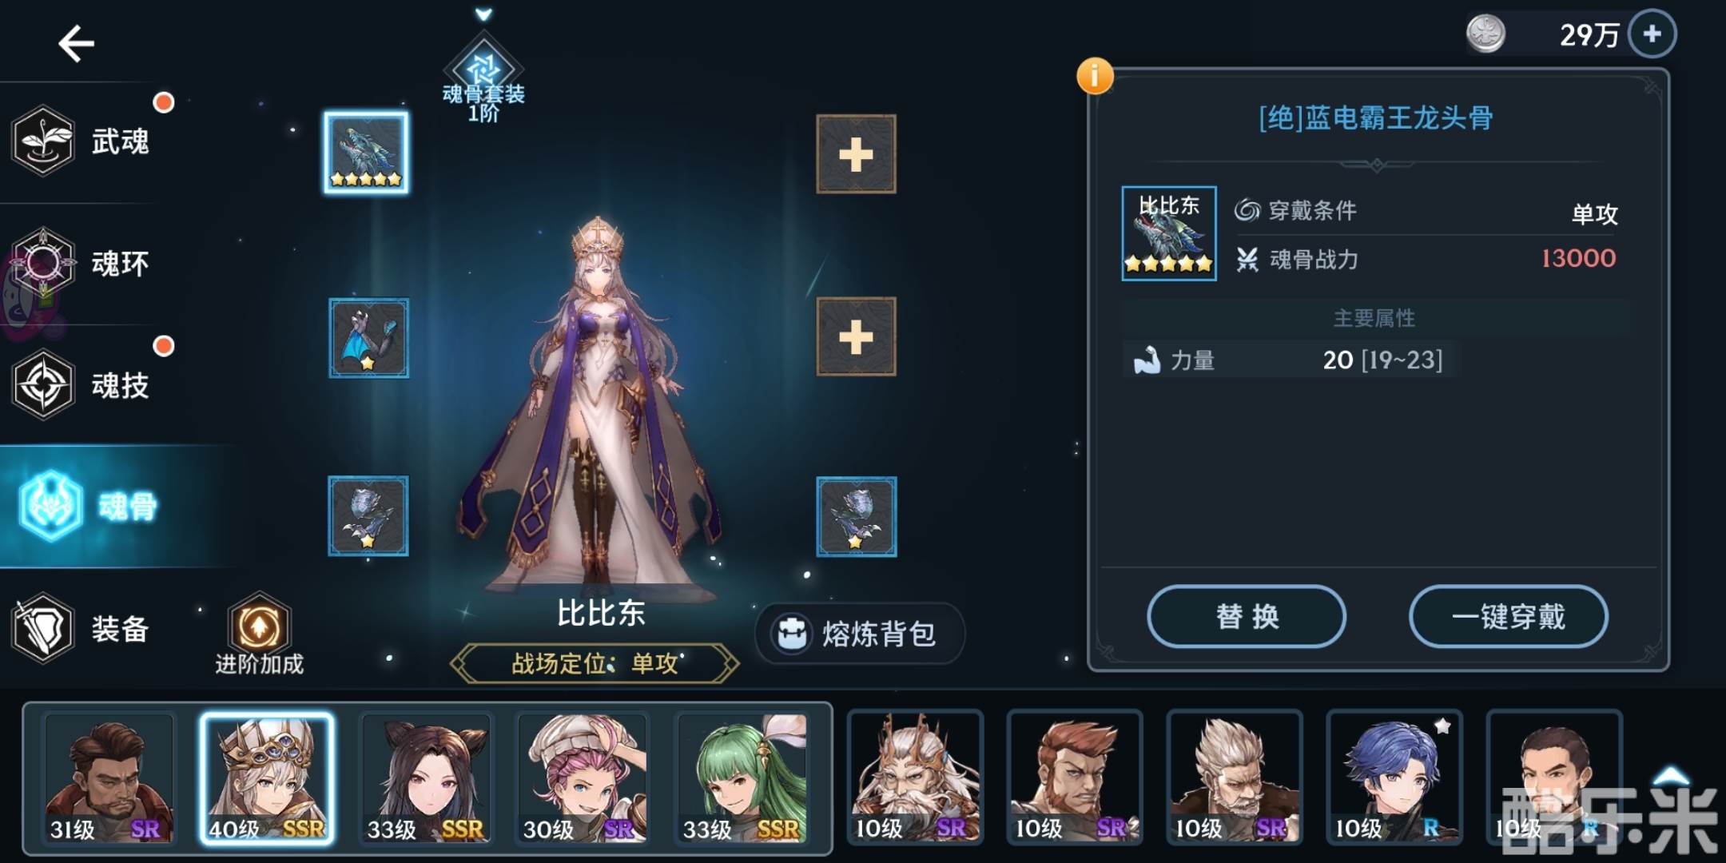The height and width of the screenshot is (863, 1726).
Task: Open the orange info icon on panel
Action: (x=1095, y=77)
